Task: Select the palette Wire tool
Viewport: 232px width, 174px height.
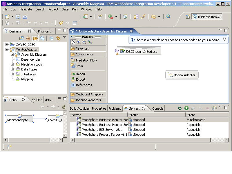Action: pos(90,42)
